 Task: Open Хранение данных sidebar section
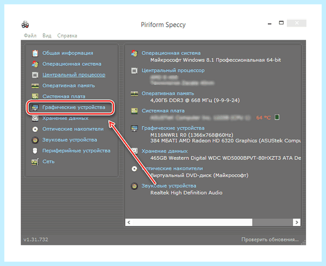65,118
